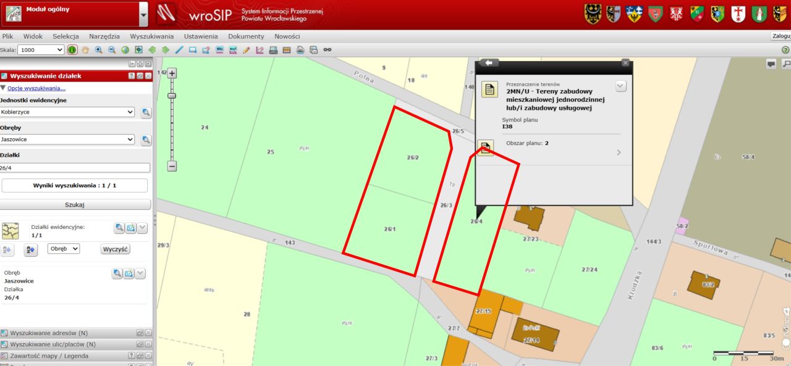Expand options for Jaszowice 26/4 result
This screenshot has height=366, width=791.
point(140,273)
